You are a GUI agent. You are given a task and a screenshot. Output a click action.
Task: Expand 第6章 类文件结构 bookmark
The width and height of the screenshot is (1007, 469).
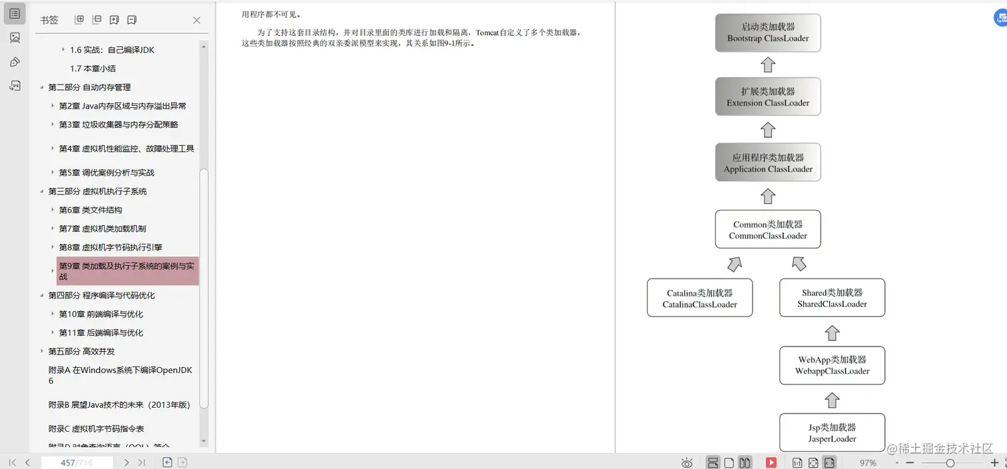[x=53, y=210]
